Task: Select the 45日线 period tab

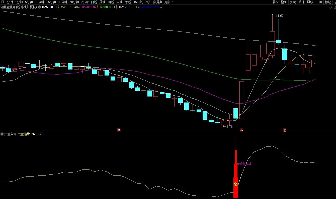Action: click(x=138, y=2)
